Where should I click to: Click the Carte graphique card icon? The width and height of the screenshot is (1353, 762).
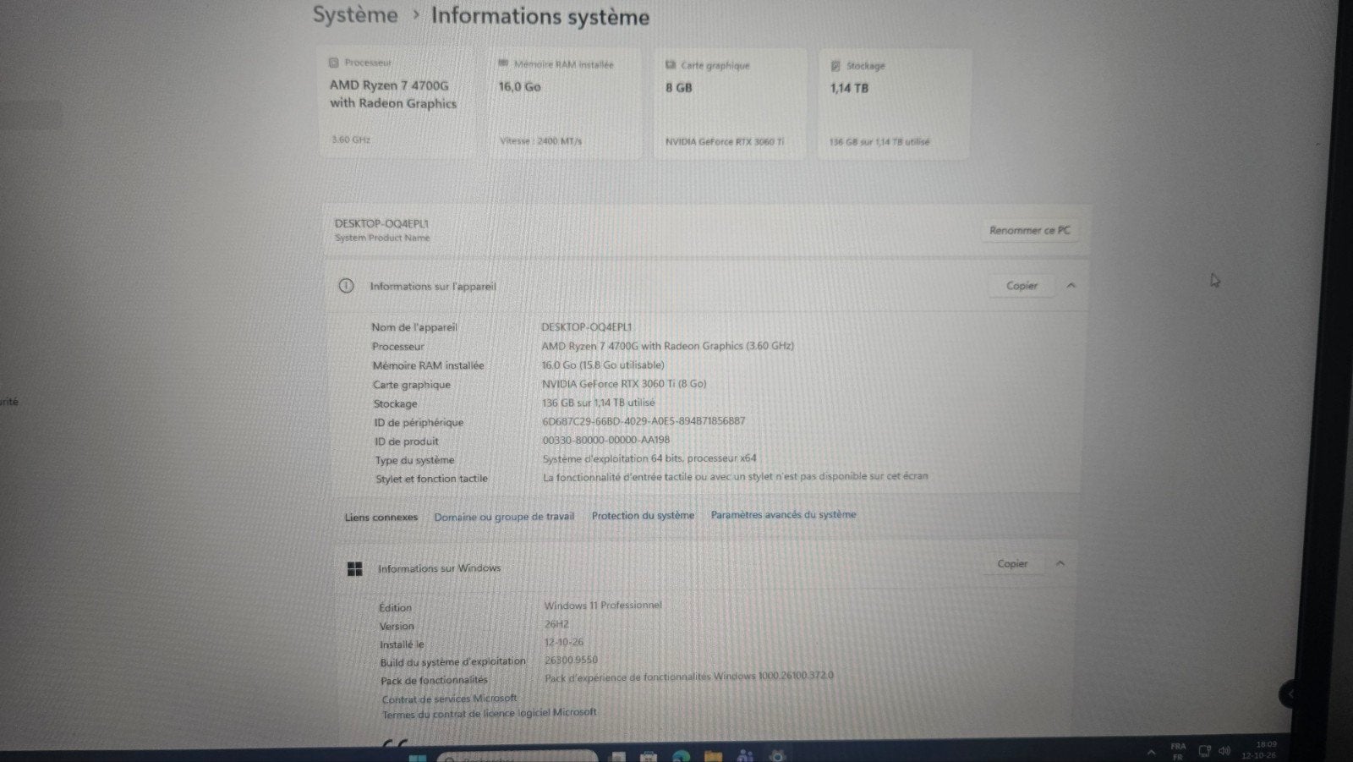(x=671, y=64)
